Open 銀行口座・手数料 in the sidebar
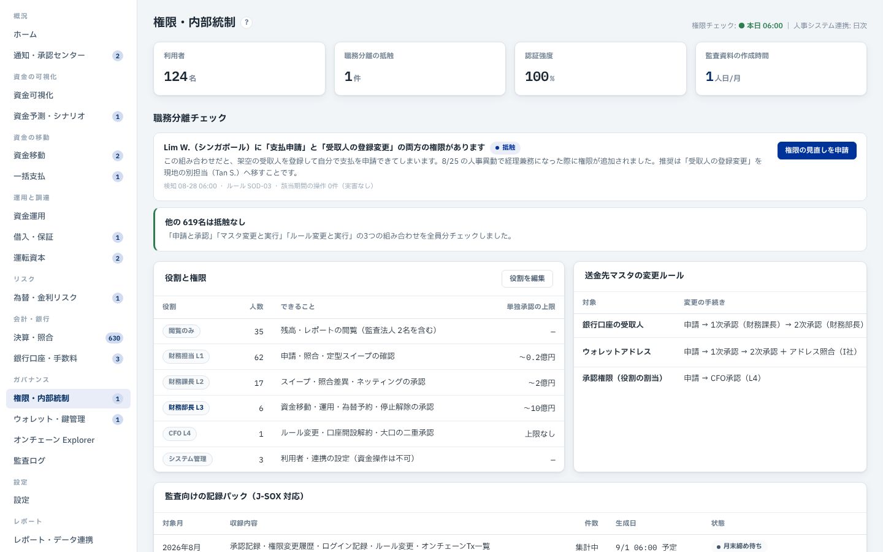The height and width of the screenshot is (552, 883). pyautogui.click(x=68, y=358)
